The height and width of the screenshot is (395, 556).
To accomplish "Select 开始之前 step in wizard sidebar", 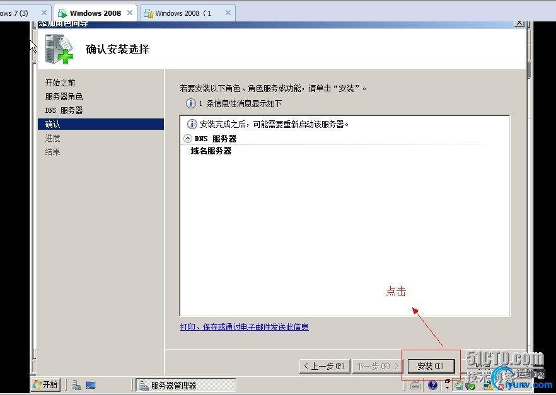I will (61, 83).
